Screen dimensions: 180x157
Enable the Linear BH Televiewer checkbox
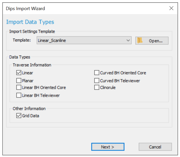[19, 95]
